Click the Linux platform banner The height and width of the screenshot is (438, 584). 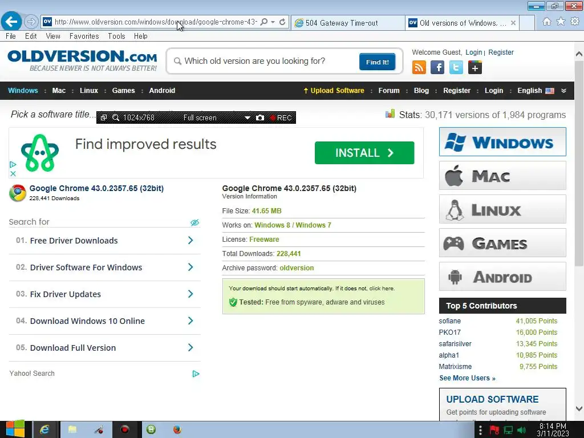502,209
